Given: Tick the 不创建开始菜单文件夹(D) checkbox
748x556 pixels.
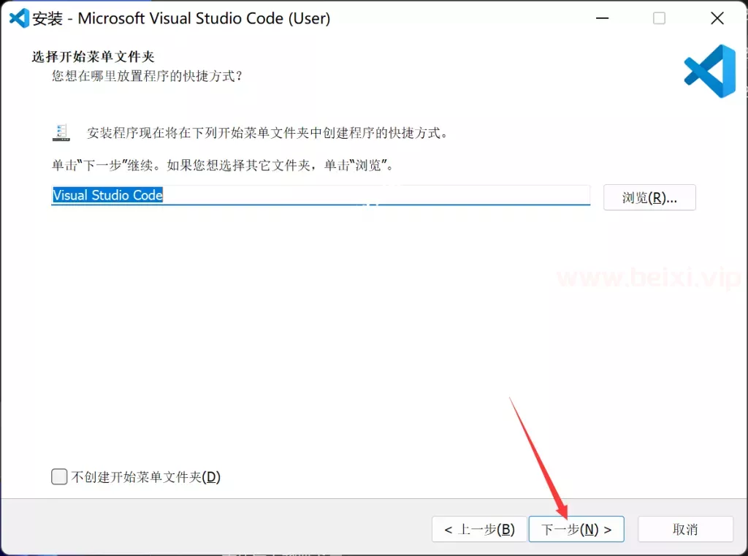Looking at the screenshot, I should 59,476.
